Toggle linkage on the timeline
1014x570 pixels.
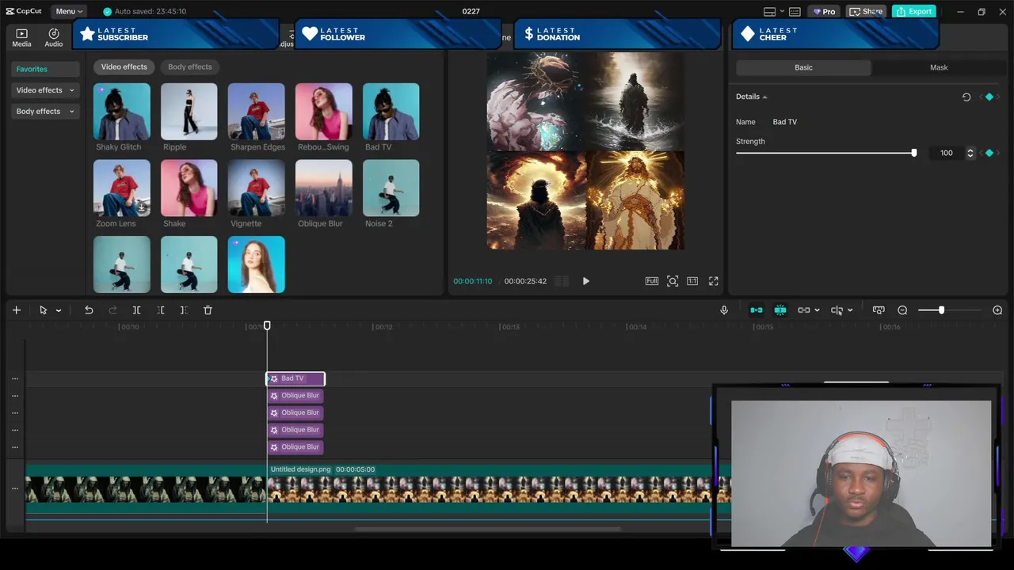[804, 310]
